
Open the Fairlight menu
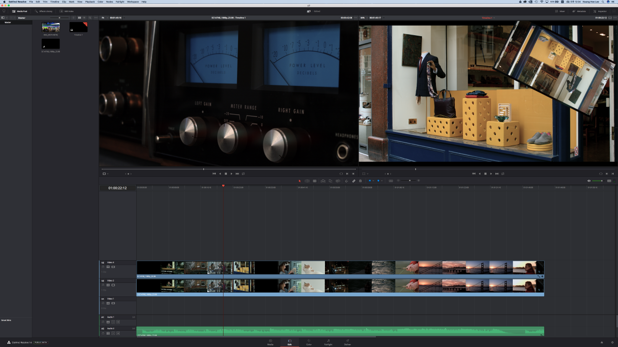(x=120, y=2)
